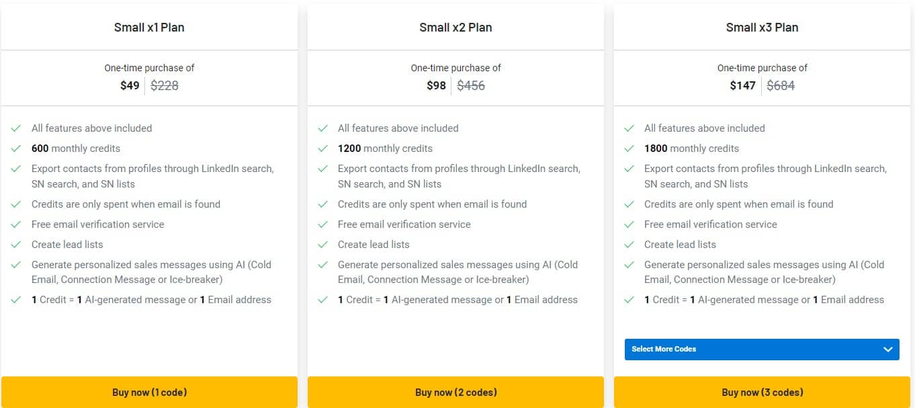Viewport: 915px width, 408px height.
Task: Select the Small x3 Plan header
Action: coord(762,27)
